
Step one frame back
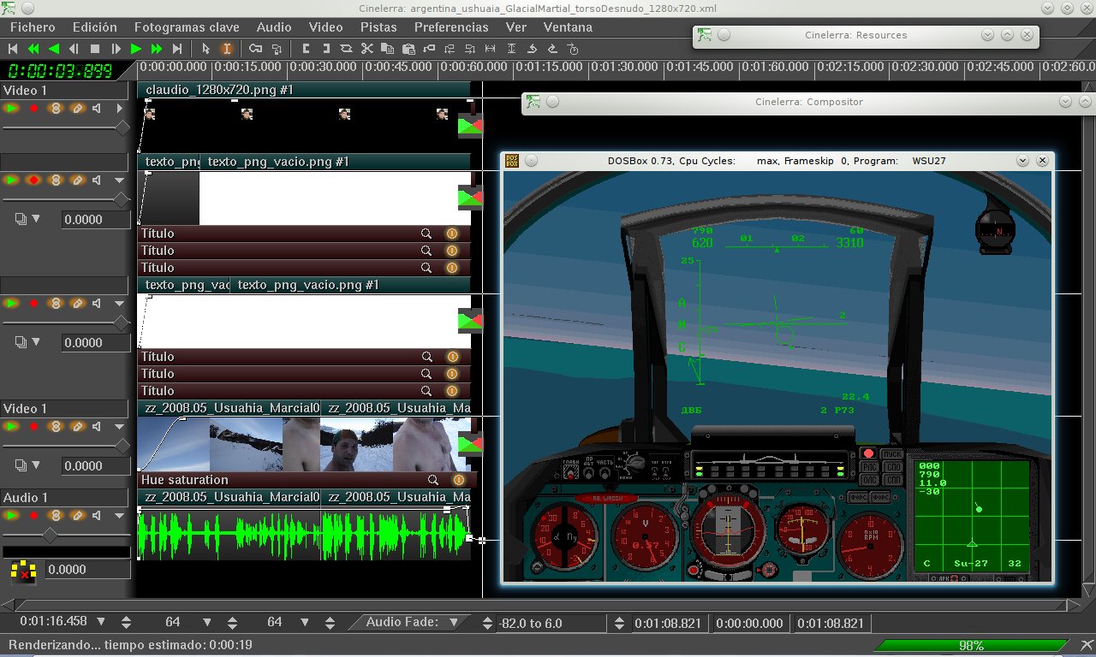coord(74,49)
